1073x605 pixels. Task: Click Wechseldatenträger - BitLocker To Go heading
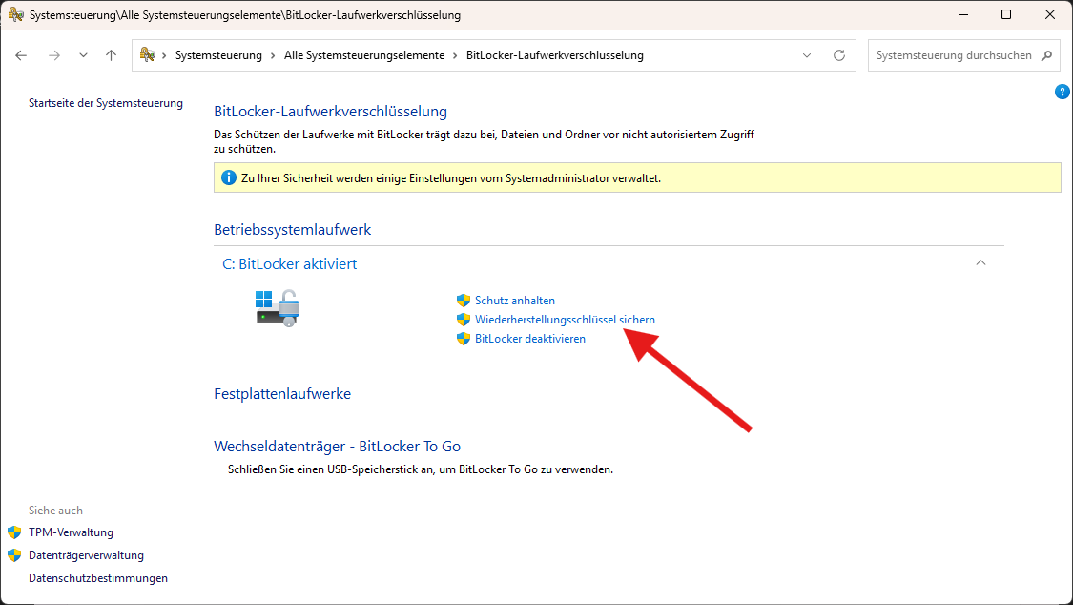click(337, 447)
